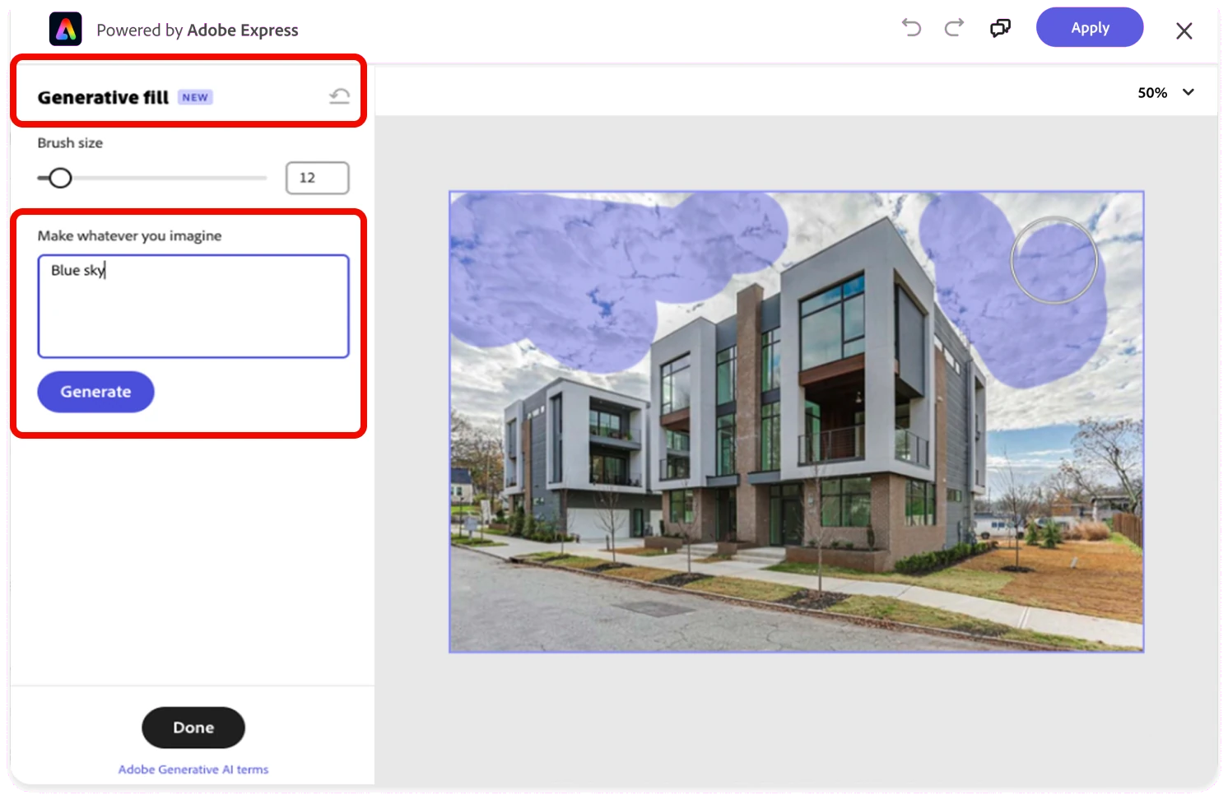Screen dimensions: 1228x800
Task: Click the NEW badge beside Generative fill
Action: pyautogui.click(x=195, y=97)
